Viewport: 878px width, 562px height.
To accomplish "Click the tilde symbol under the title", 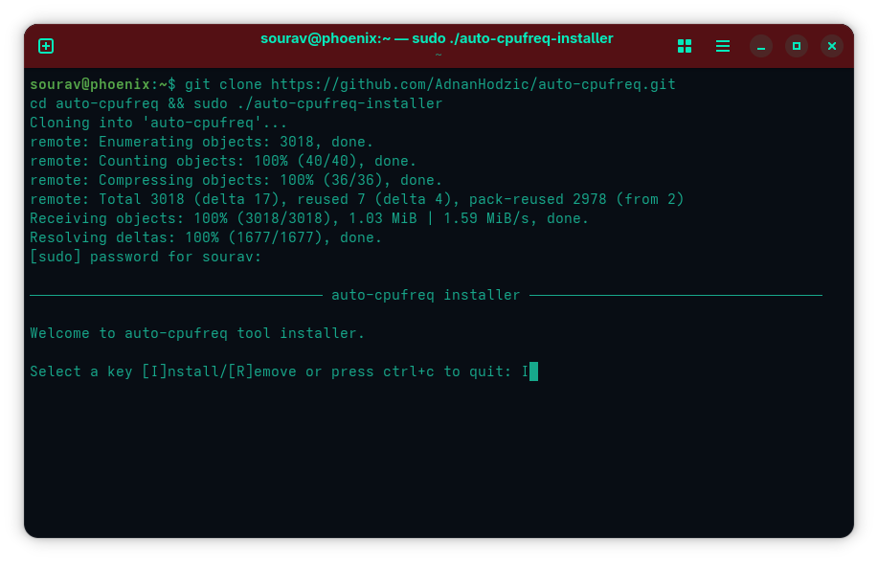I will pyautogui.click(x=438, y=55).
